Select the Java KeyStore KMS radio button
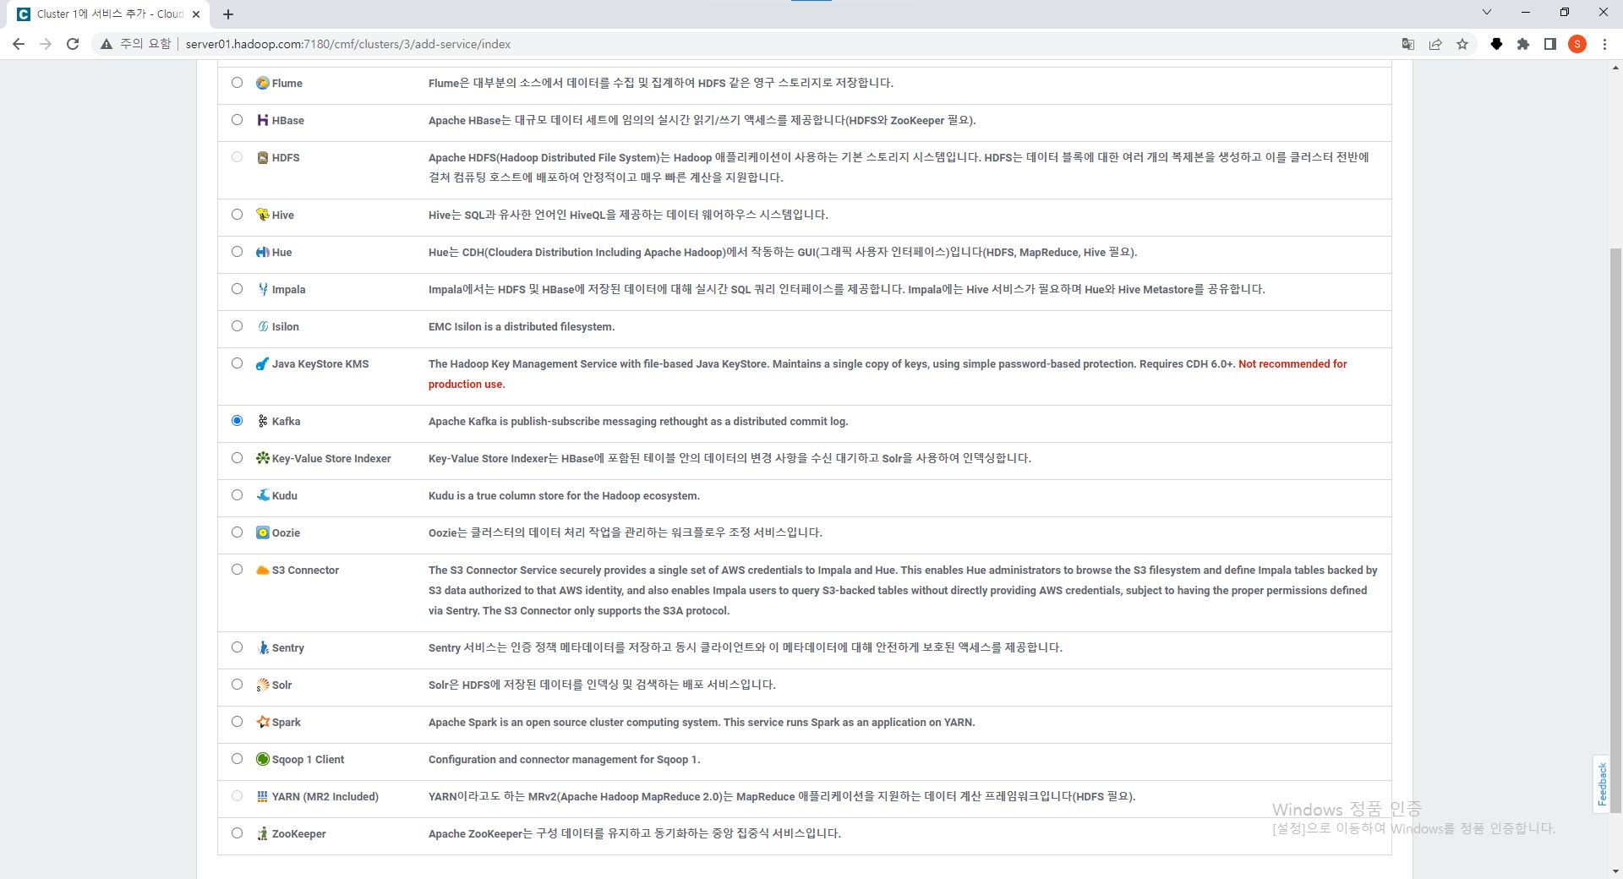Viewport: 1623px width, 879px height. pyautogui.click(x=237, y=363)
